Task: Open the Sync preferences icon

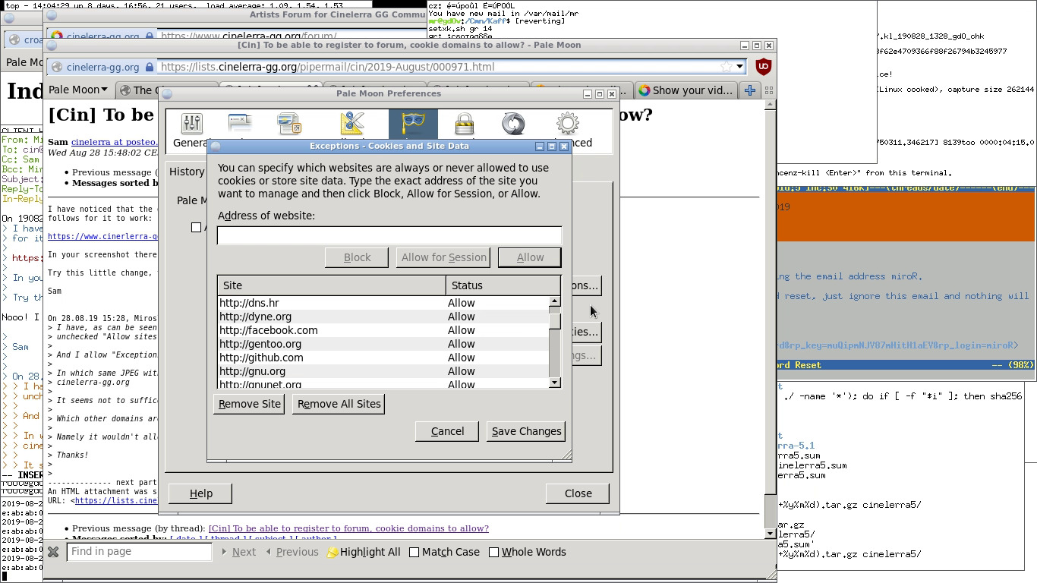Action: 513,124
